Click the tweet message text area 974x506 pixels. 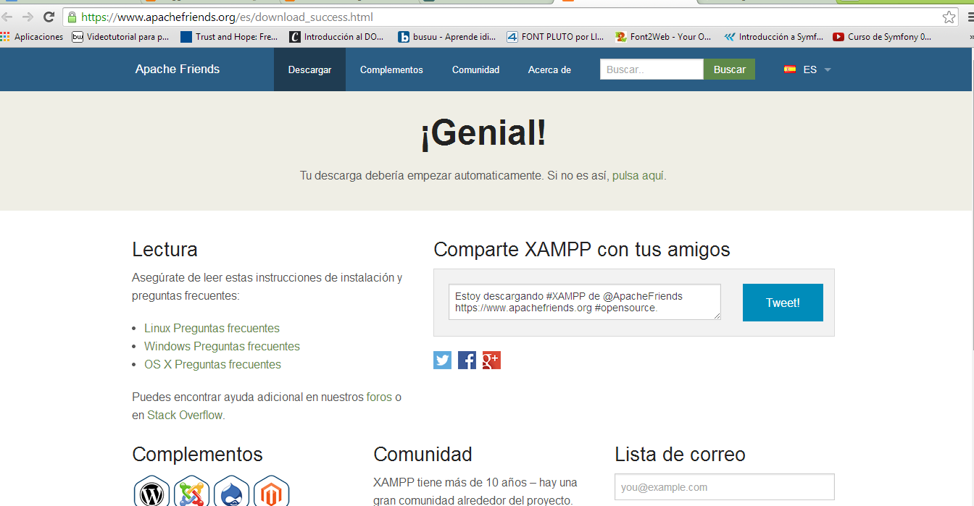585,302
